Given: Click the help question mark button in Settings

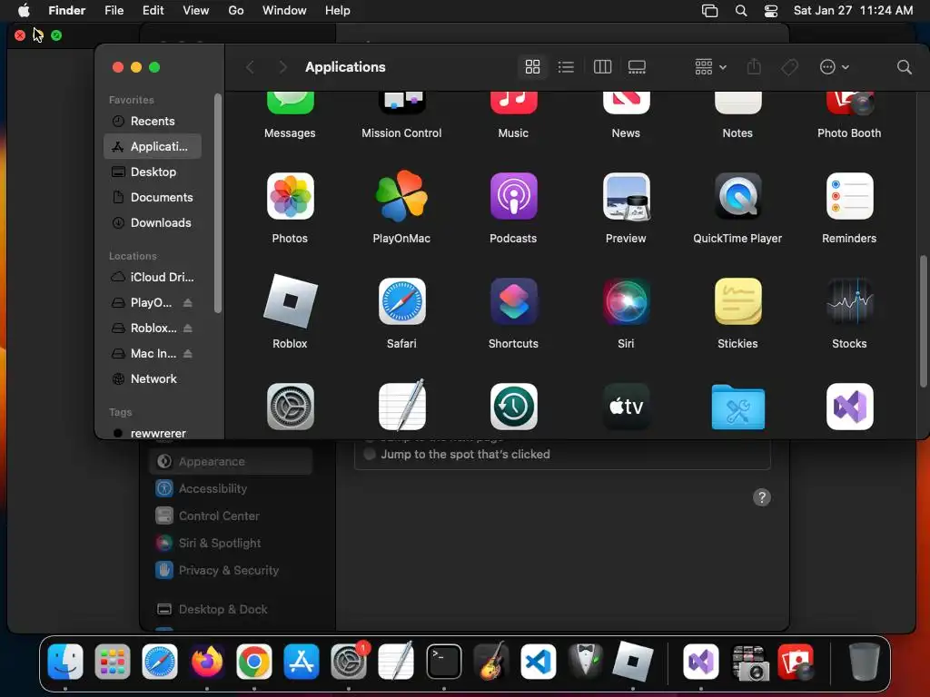Looking at the screenshot, I should [x=762, y=497].
